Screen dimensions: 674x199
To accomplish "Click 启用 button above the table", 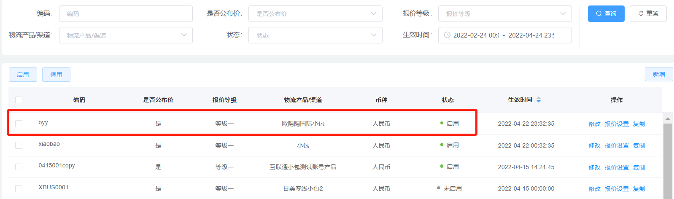I will 23,75.
